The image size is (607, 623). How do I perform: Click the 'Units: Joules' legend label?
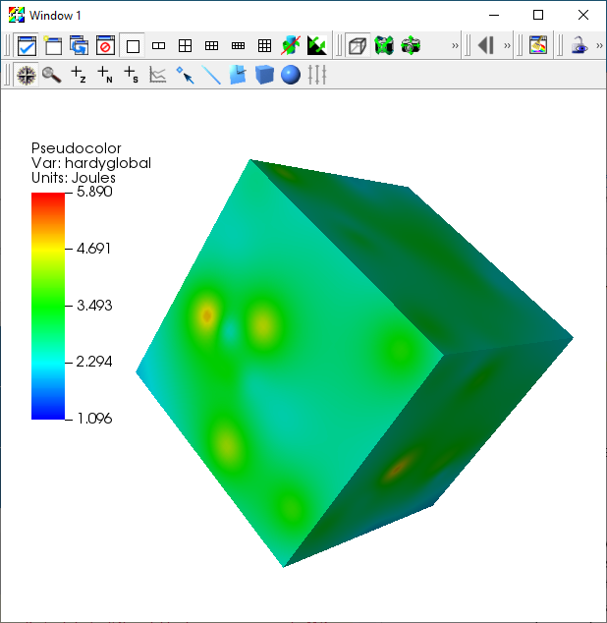click(74, 178)
